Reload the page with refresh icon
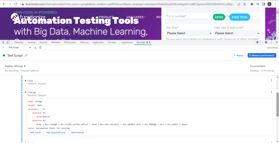This screenshot has height=143, width=279. 16,4
